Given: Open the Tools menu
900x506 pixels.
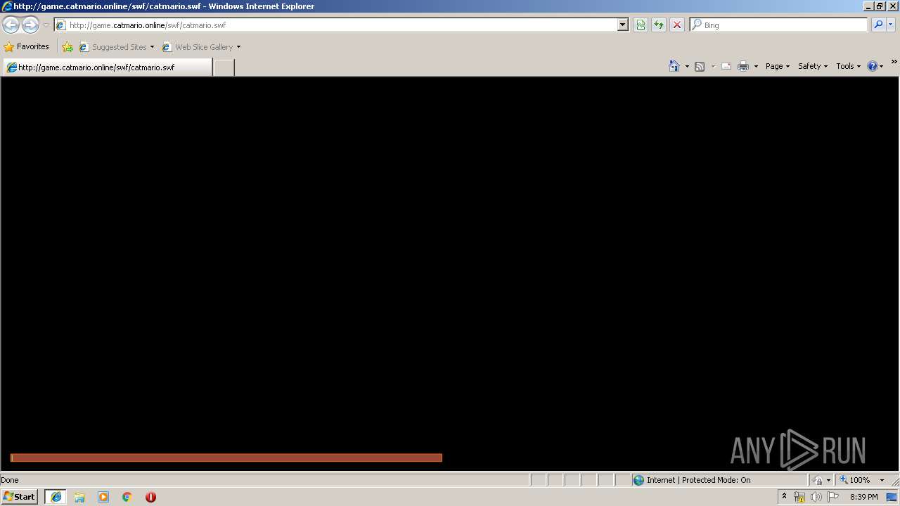Looking at the screenshot, I should (848, 66).
